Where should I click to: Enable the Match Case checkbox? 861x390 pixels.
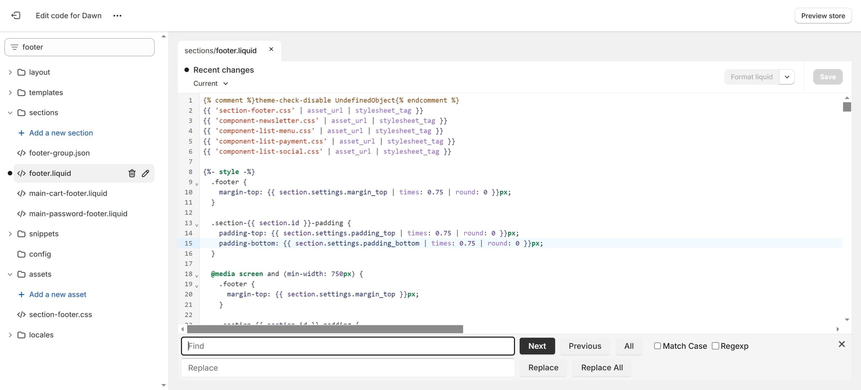(657, 345)
